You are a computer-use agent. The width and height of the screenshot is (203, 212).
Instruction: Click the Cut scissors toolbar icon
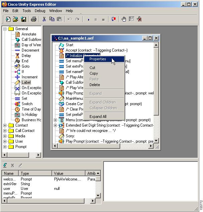[44, 19]
